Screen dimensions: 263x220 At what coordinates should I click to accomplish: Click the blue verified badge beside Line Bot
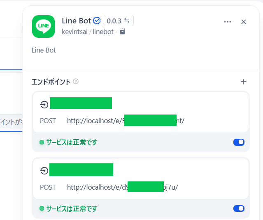pyautogui.click(x=97, y=21)
